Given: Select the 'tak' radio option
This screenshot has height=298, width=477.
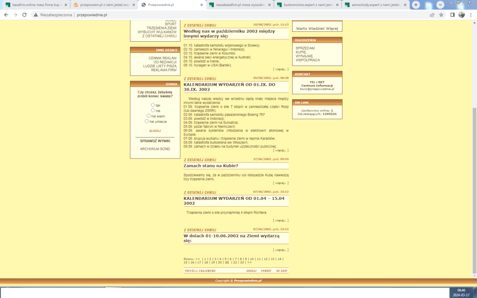Looking at the screenshot, I should tap(153, 105).
